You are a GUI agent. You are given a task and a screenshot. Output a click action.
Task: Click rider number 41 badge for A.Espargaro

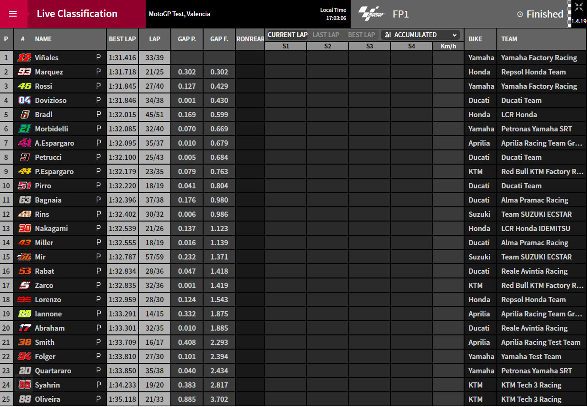point(25,143)
